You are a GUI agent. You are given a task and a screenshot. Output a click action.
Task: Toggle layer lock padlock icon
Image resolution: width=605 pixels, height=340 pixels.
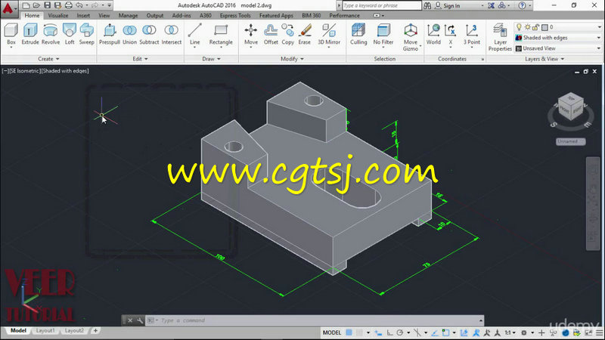click(535, 27)
